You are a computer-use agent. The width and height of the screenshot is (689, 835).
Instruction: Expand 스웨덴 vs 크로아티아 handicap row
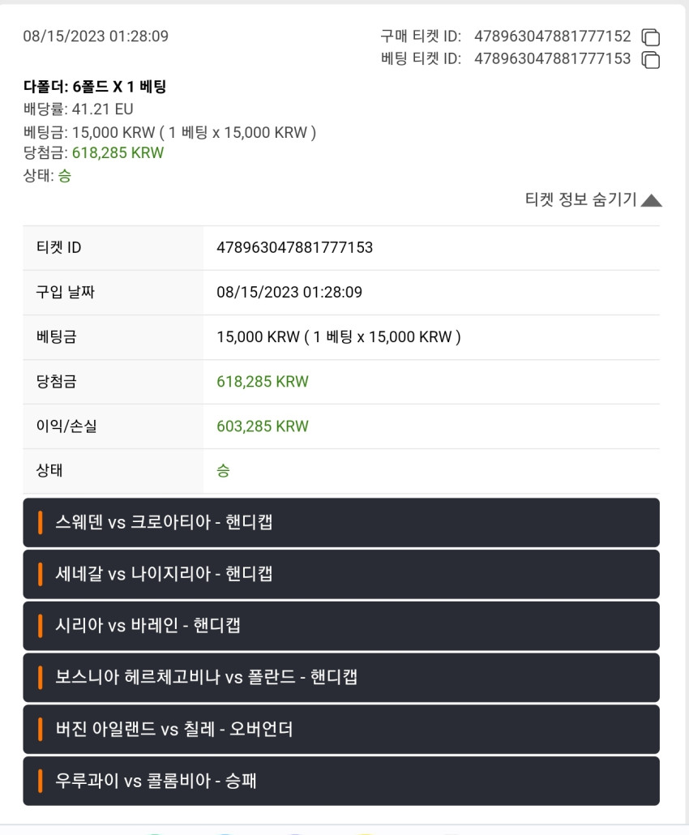pos(341,522)
